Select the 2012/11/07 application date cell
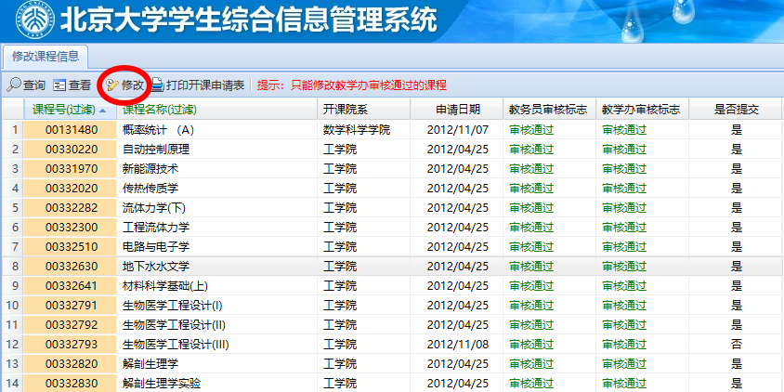Image resolution: width=784 pixels, height=392 pixels. click(457, 129)
